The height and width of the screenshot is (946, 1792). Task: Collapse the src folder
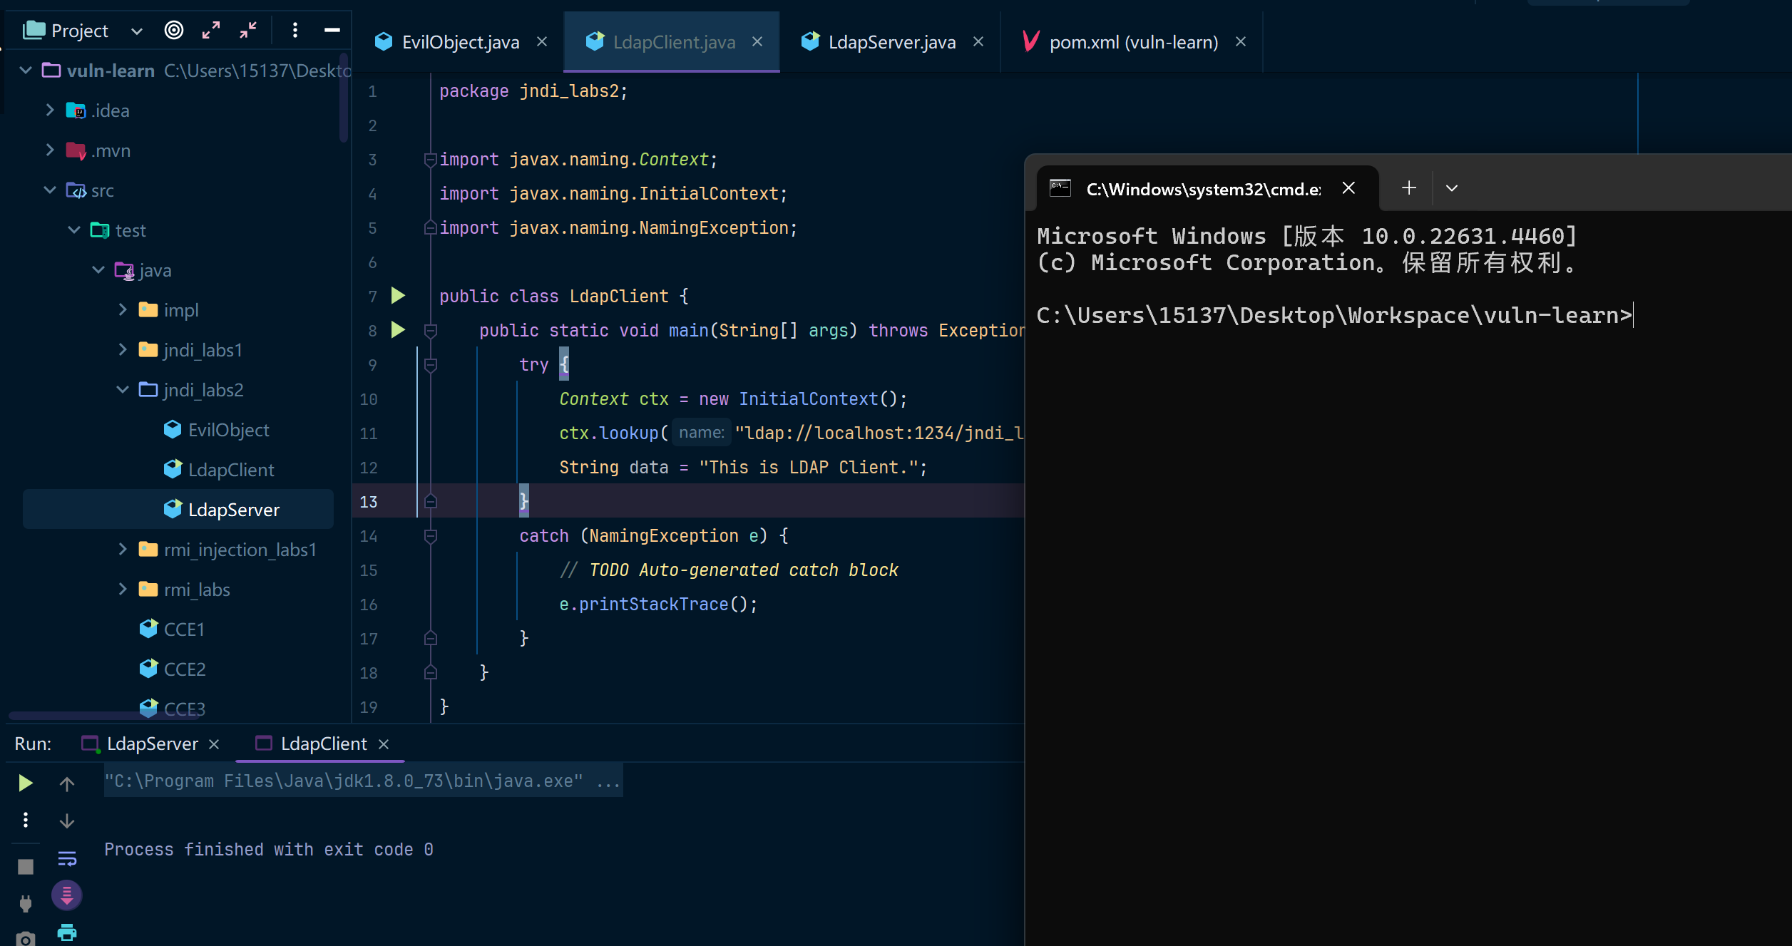[x=50, y=190]
